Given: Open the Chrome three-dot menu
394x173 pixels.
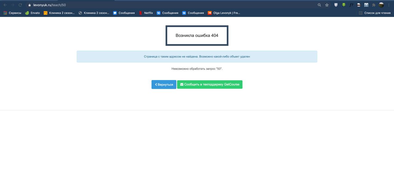Looking at the screenshot, I should (x=389, y=5).
